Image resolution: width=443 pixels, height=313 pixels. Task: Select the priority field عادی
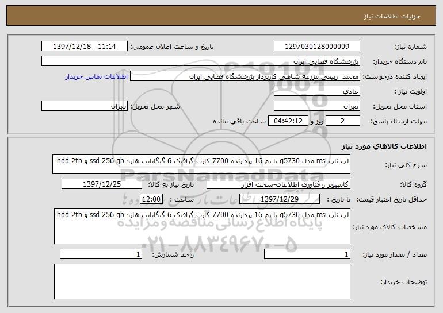click(x=316, y=91)
